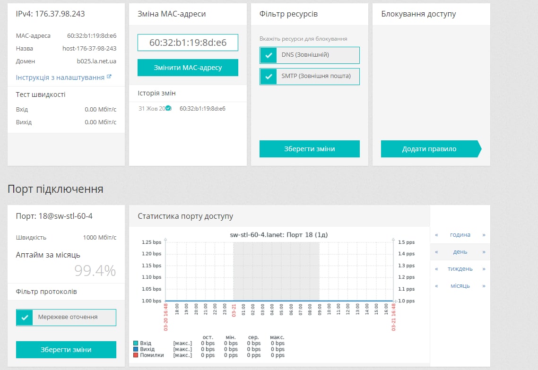Screen dimensions: 538x370
Task: Click Додати правило button
Action: click(429, 149)
